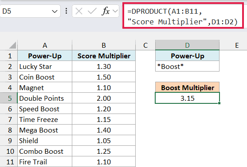
Task: Click the Double Points cell
Action: [45, 98]
